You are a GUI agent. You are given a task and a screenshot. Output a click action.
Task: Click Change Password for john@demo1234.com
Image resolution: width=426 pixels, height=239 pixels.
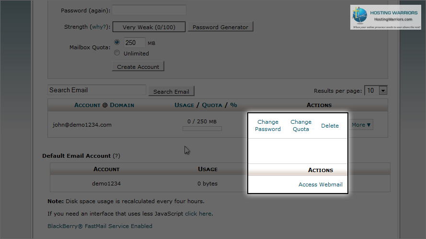click(x=267, y=125)
